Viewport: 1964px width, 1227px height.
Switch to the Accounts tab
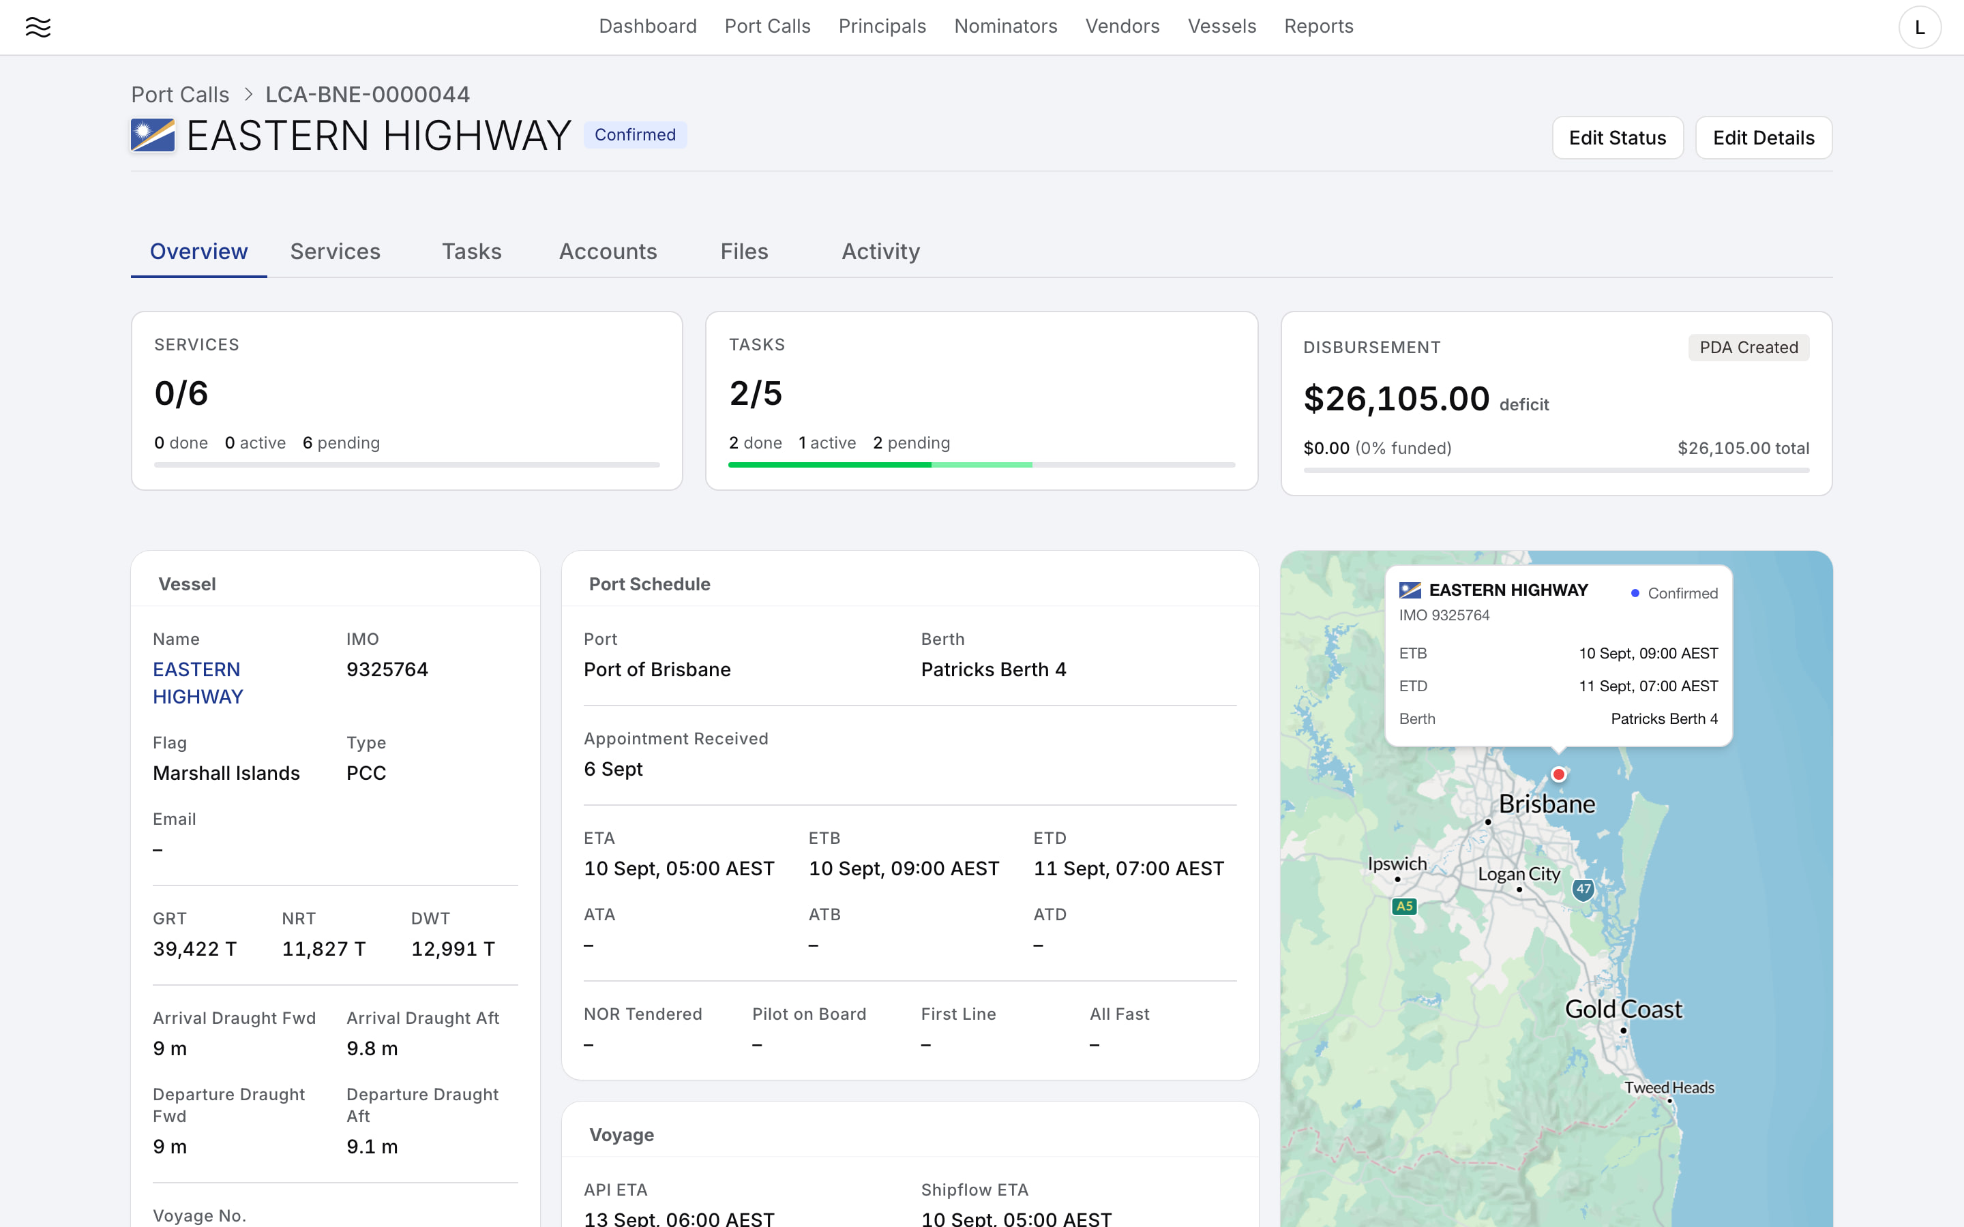coord(608,252)
